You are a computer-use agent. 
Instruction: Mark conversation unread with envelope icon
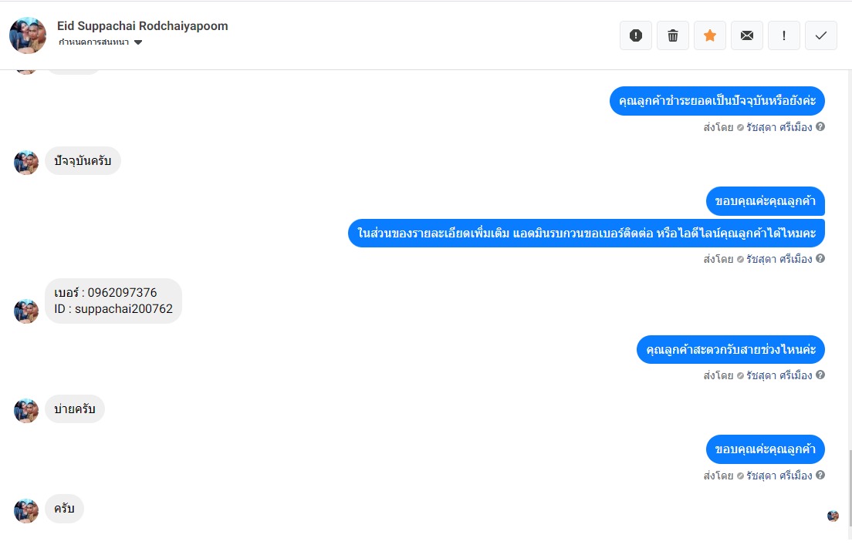coord(747,35)
